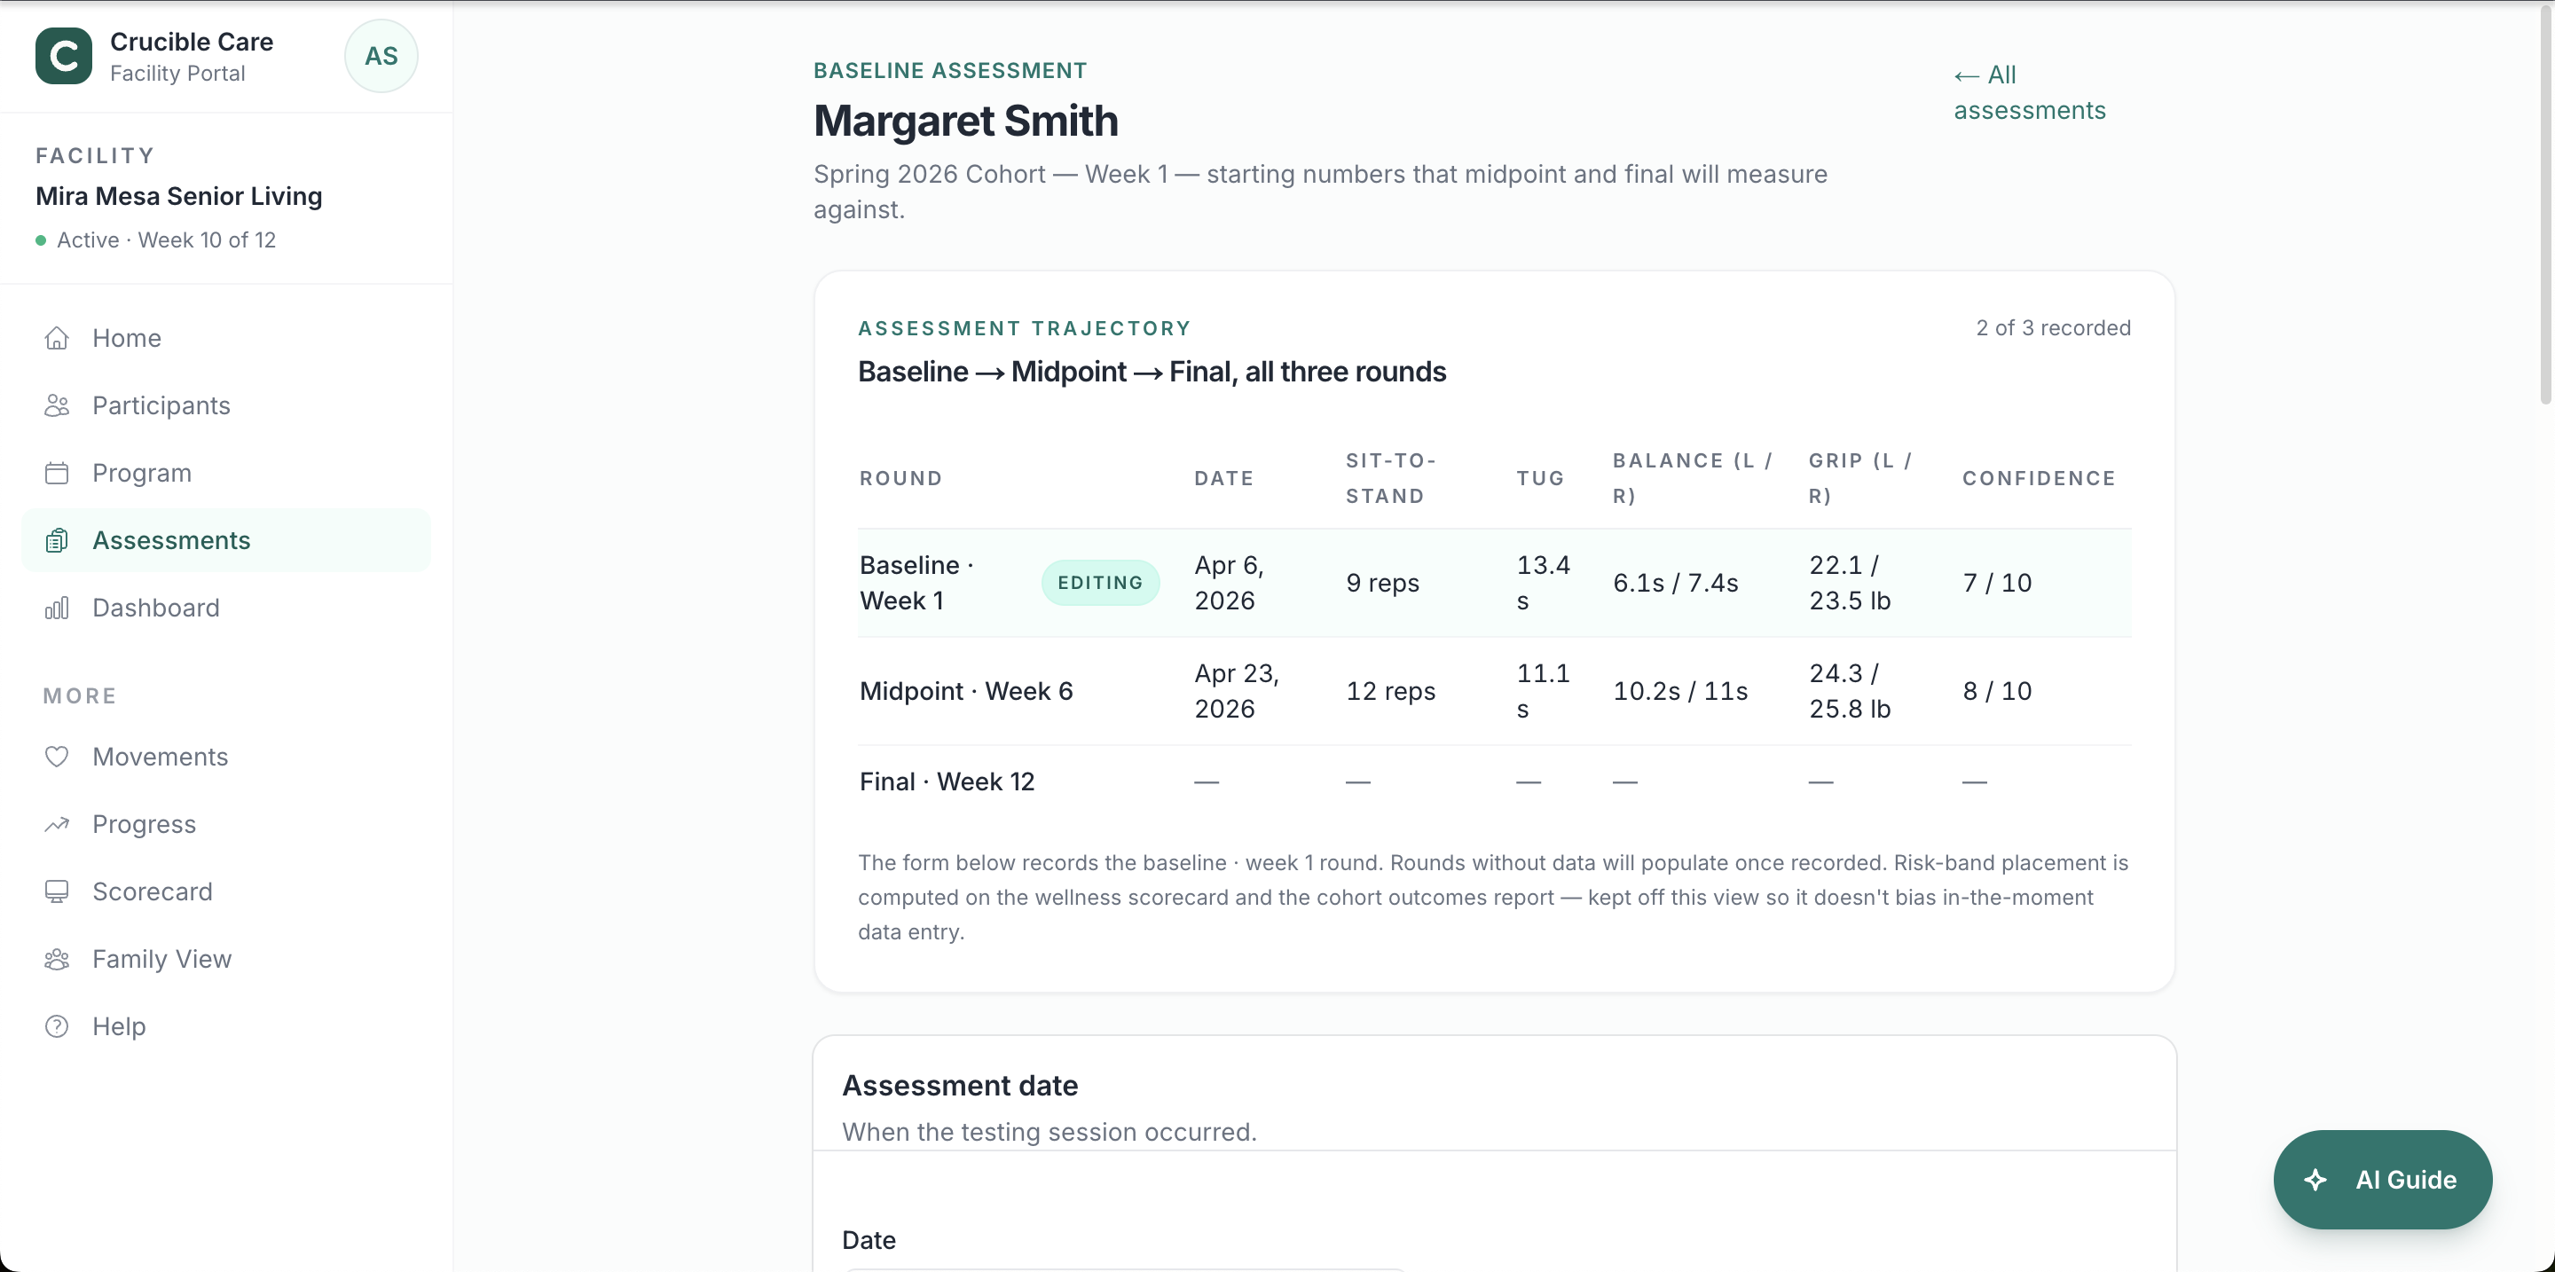Screen dimensions: 2555x1272
Task: Click the BALANCE (L / R) column header
Action: 1692,479
